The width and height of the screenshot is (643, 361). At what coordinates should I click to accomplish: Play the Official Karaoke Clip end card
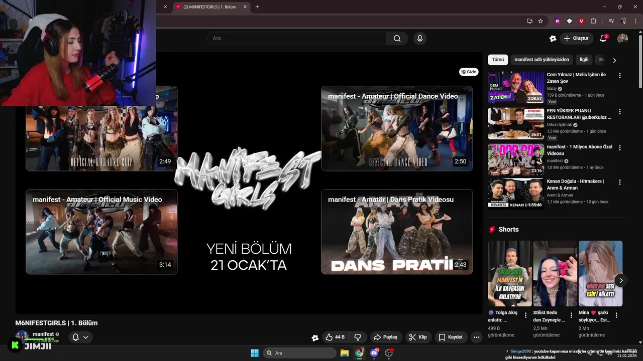click(101, 138)
